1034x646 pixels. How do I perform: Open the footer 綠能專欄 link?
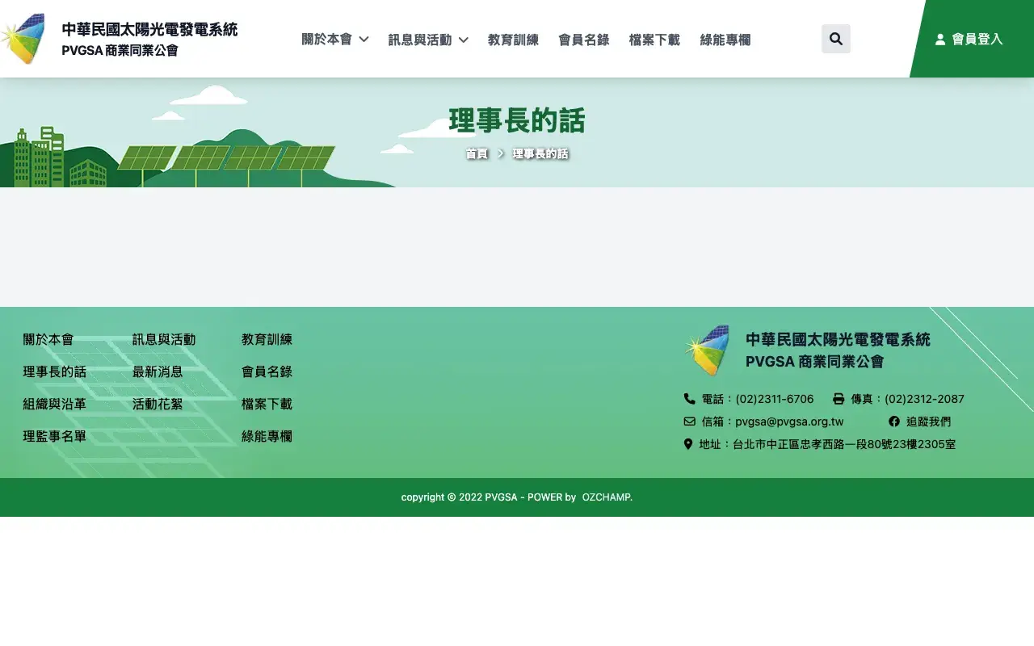267,436
